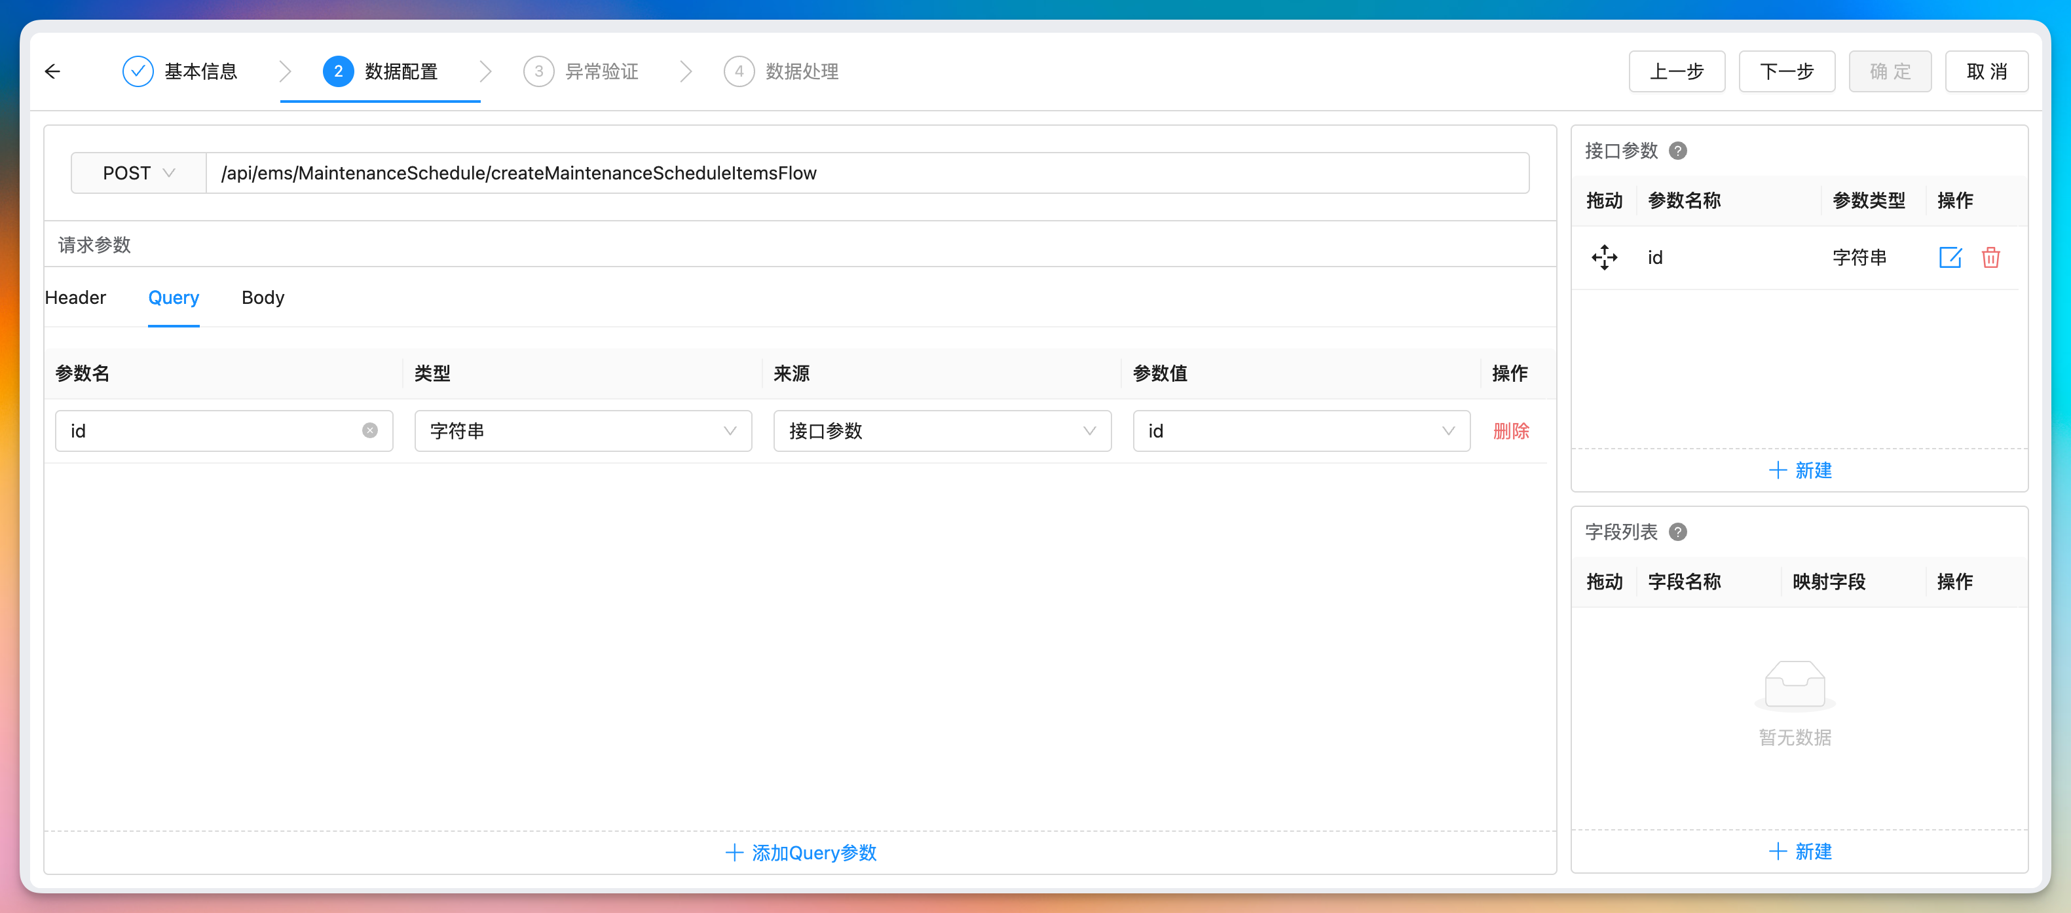Open the 字符串 type dropdown
Viewport: 2071px width, 913px height.
click(x=583, y=431)
